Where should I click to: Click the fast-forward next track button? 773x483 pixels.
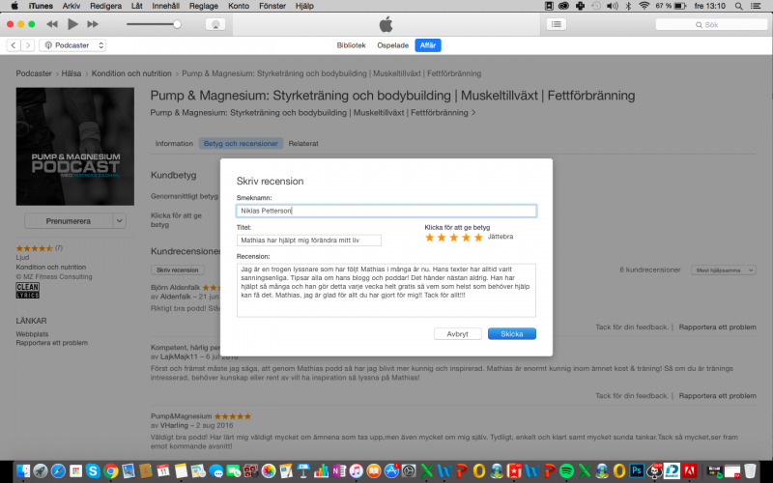tap(93, 24)
